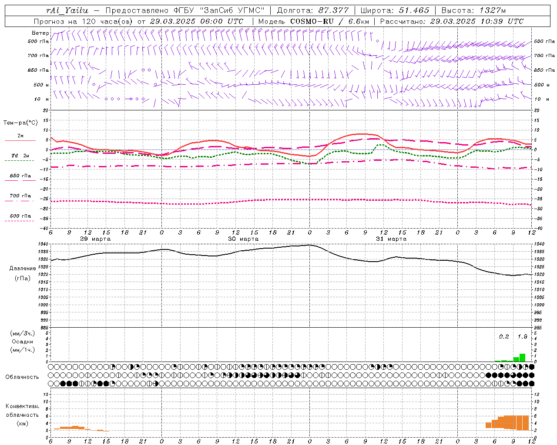Image resolution: width=557 pixels, height=445 pixels.
Task: Click the Рассчитано: 29.03.2025 10:39 UTC timestamp
Action: (452, 21)
